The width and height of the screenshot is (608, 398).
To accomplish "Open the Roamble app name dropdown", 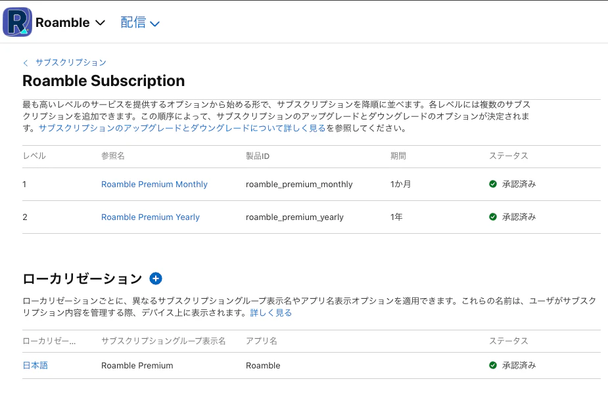I will pos(70,22).
